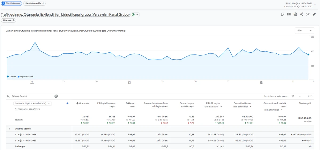Screen dimensions: 320x150
Task: Click the sort arrow icon beside Oturumlar
Action: click(78, 103)
